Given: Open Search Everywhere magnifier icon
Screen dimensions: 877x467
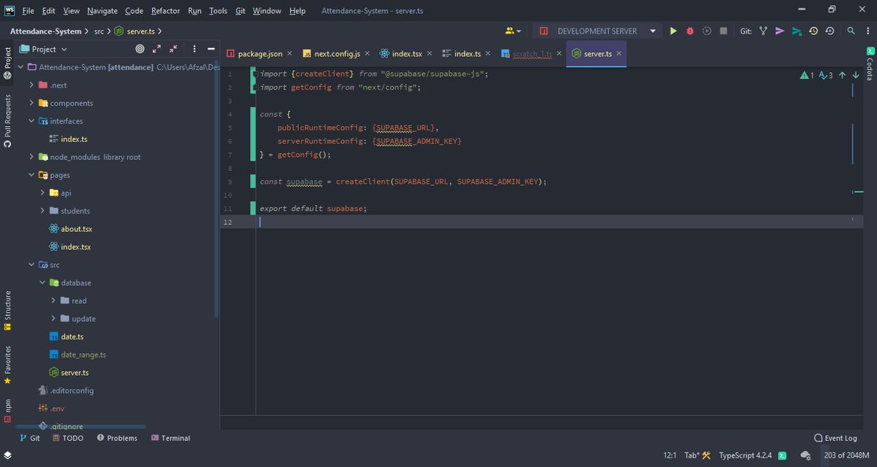Looking at the screenshot, I should tap(851, 31).
